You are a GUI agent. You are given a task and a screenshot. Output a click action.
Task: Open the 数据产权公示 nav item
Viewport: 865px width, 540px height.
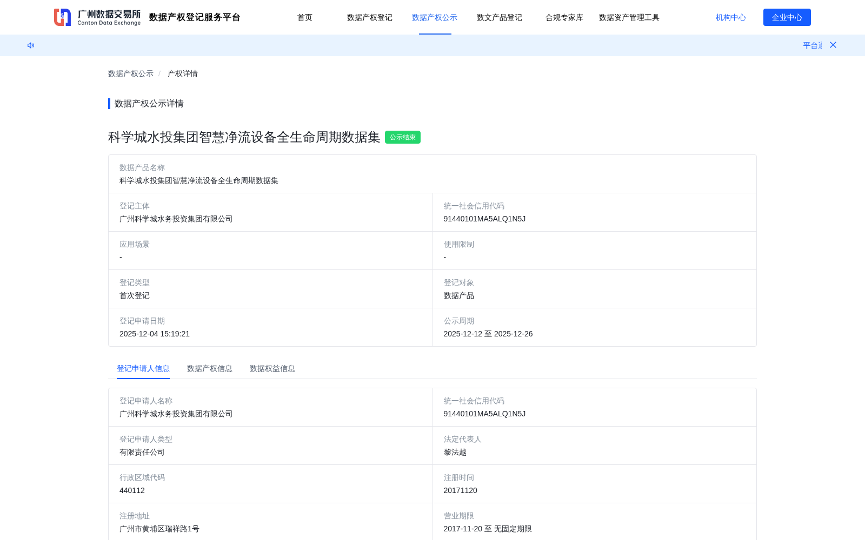pyautogui.click(x=435, y=17)
